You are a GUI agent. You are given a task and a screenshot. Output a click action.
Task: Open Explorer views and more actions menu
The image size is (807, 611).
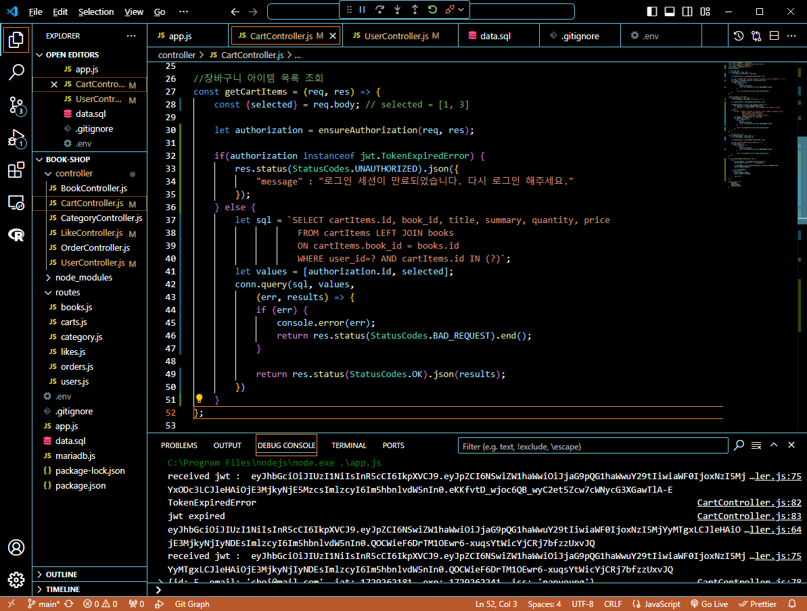click(x=131, y=36)
